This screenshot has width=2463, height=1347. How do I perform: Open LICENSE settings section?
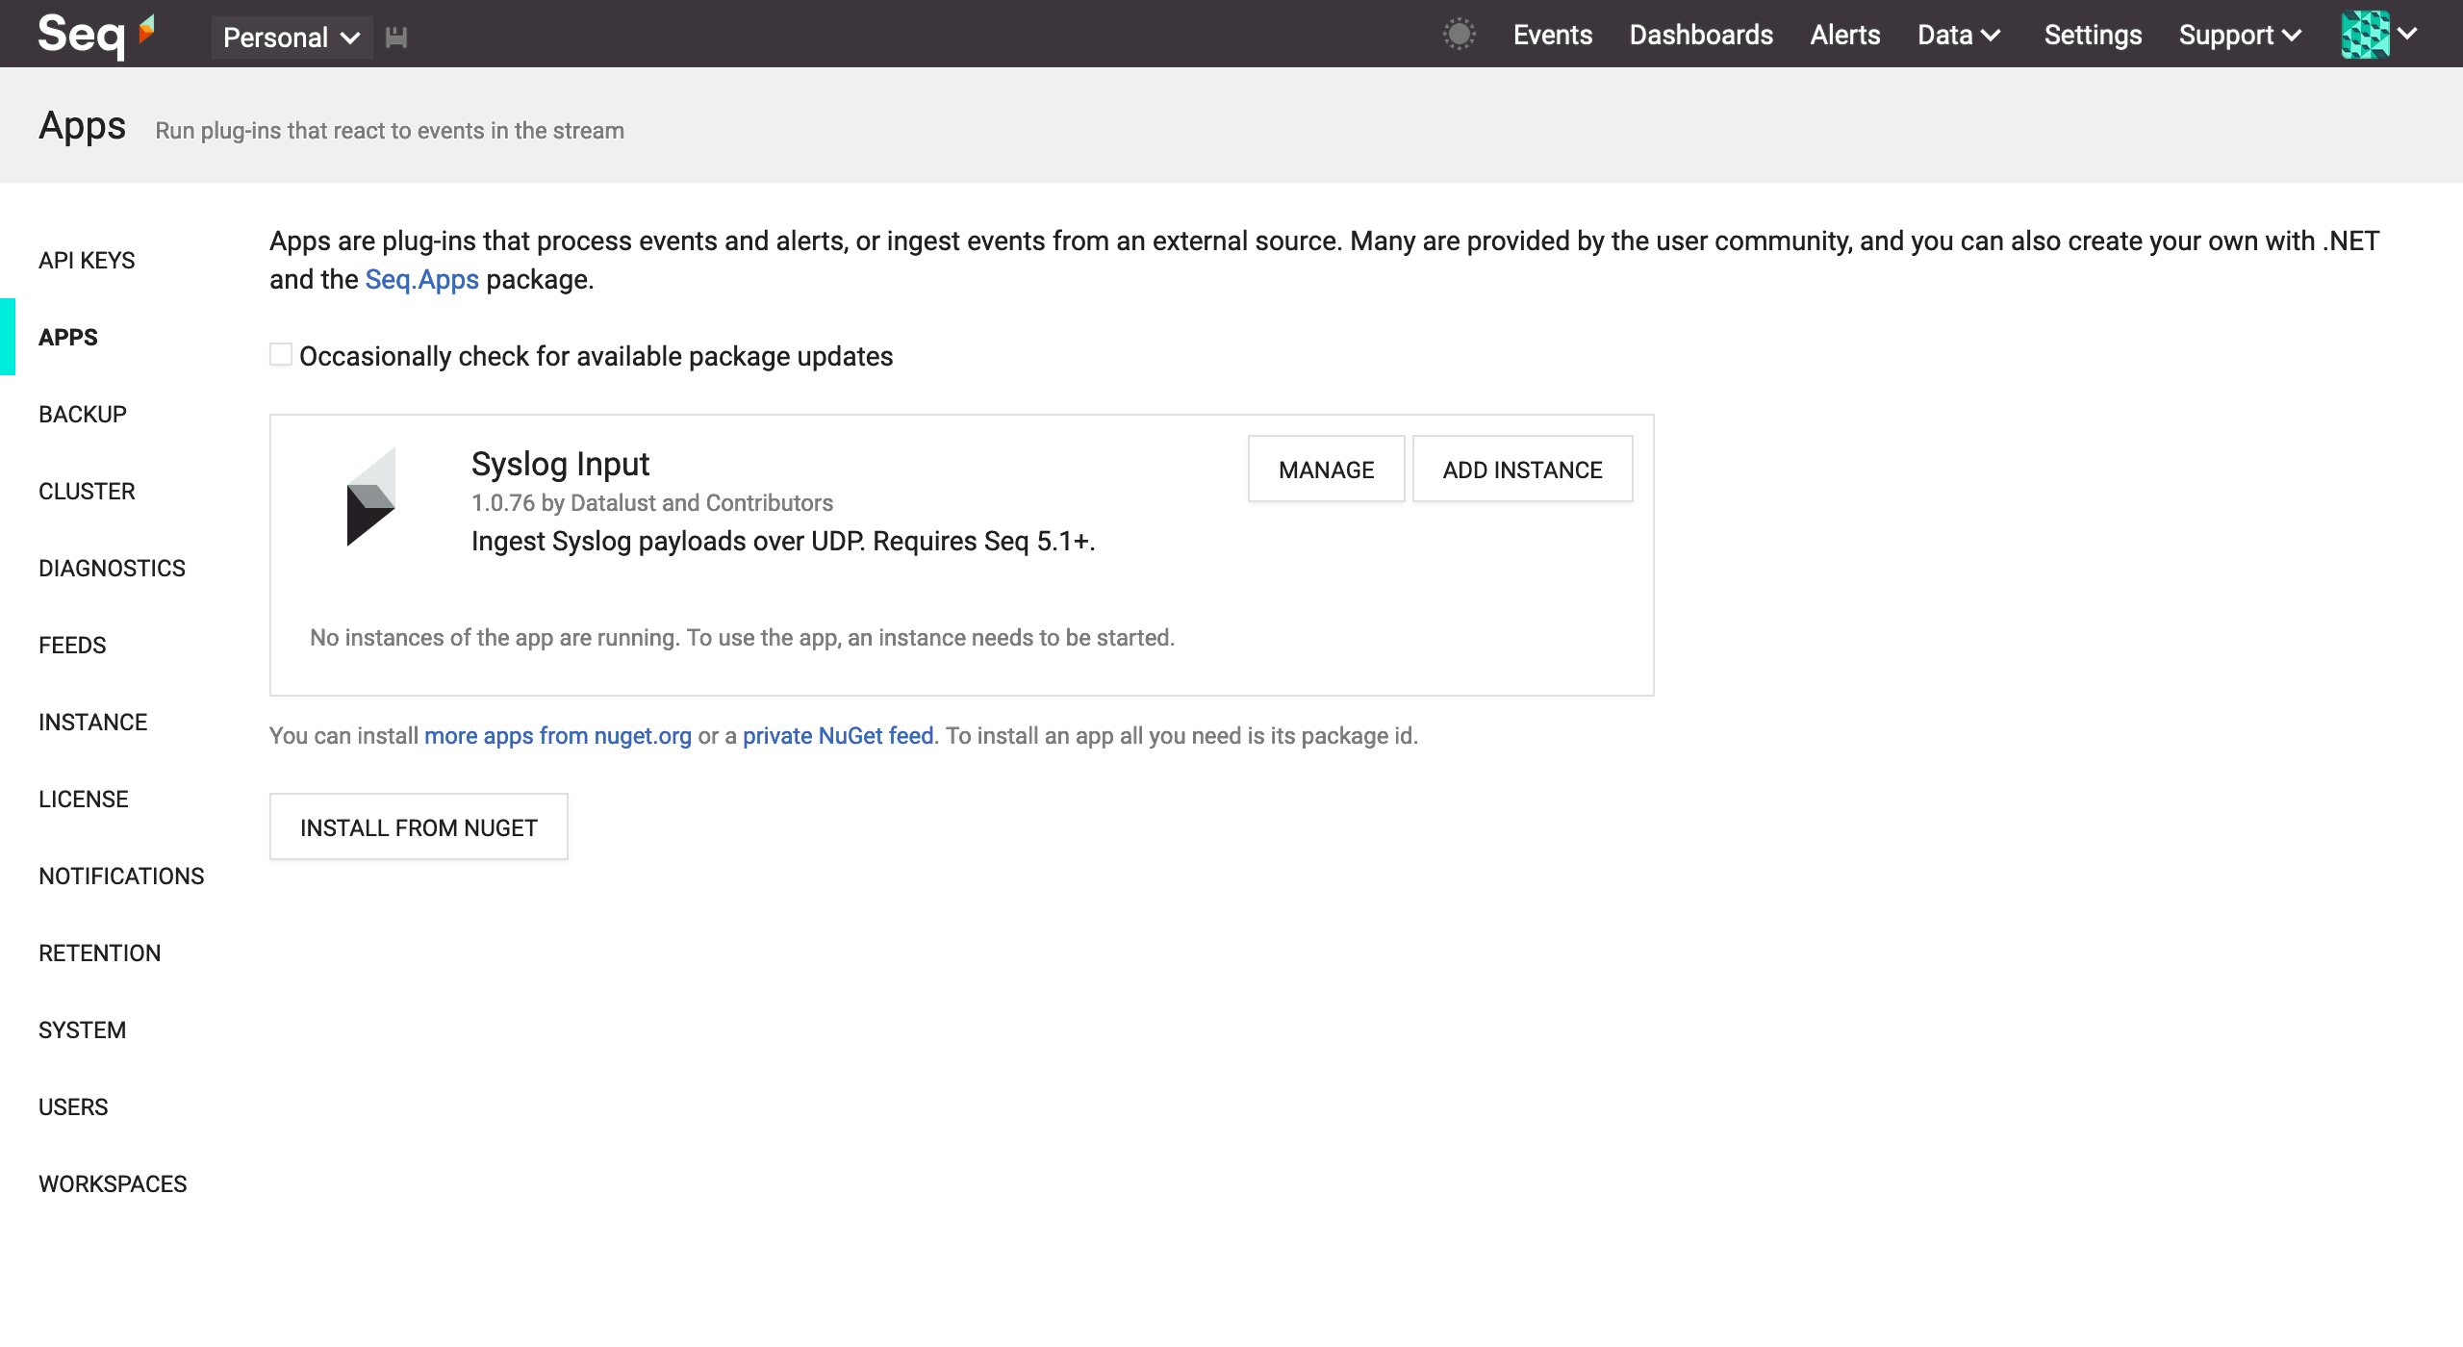point(83,799)
